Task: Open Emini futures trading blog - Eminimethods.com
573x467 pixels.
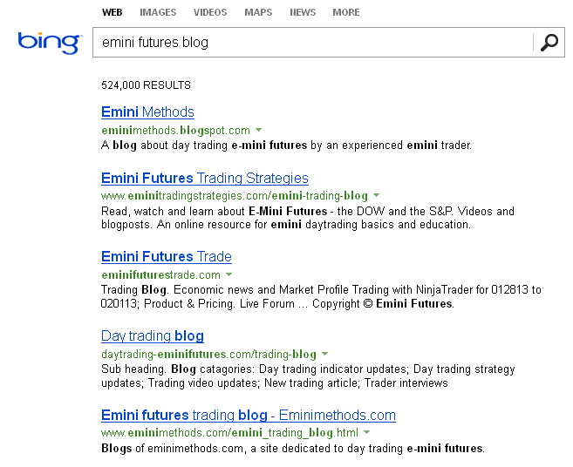Action: point(249,415)
